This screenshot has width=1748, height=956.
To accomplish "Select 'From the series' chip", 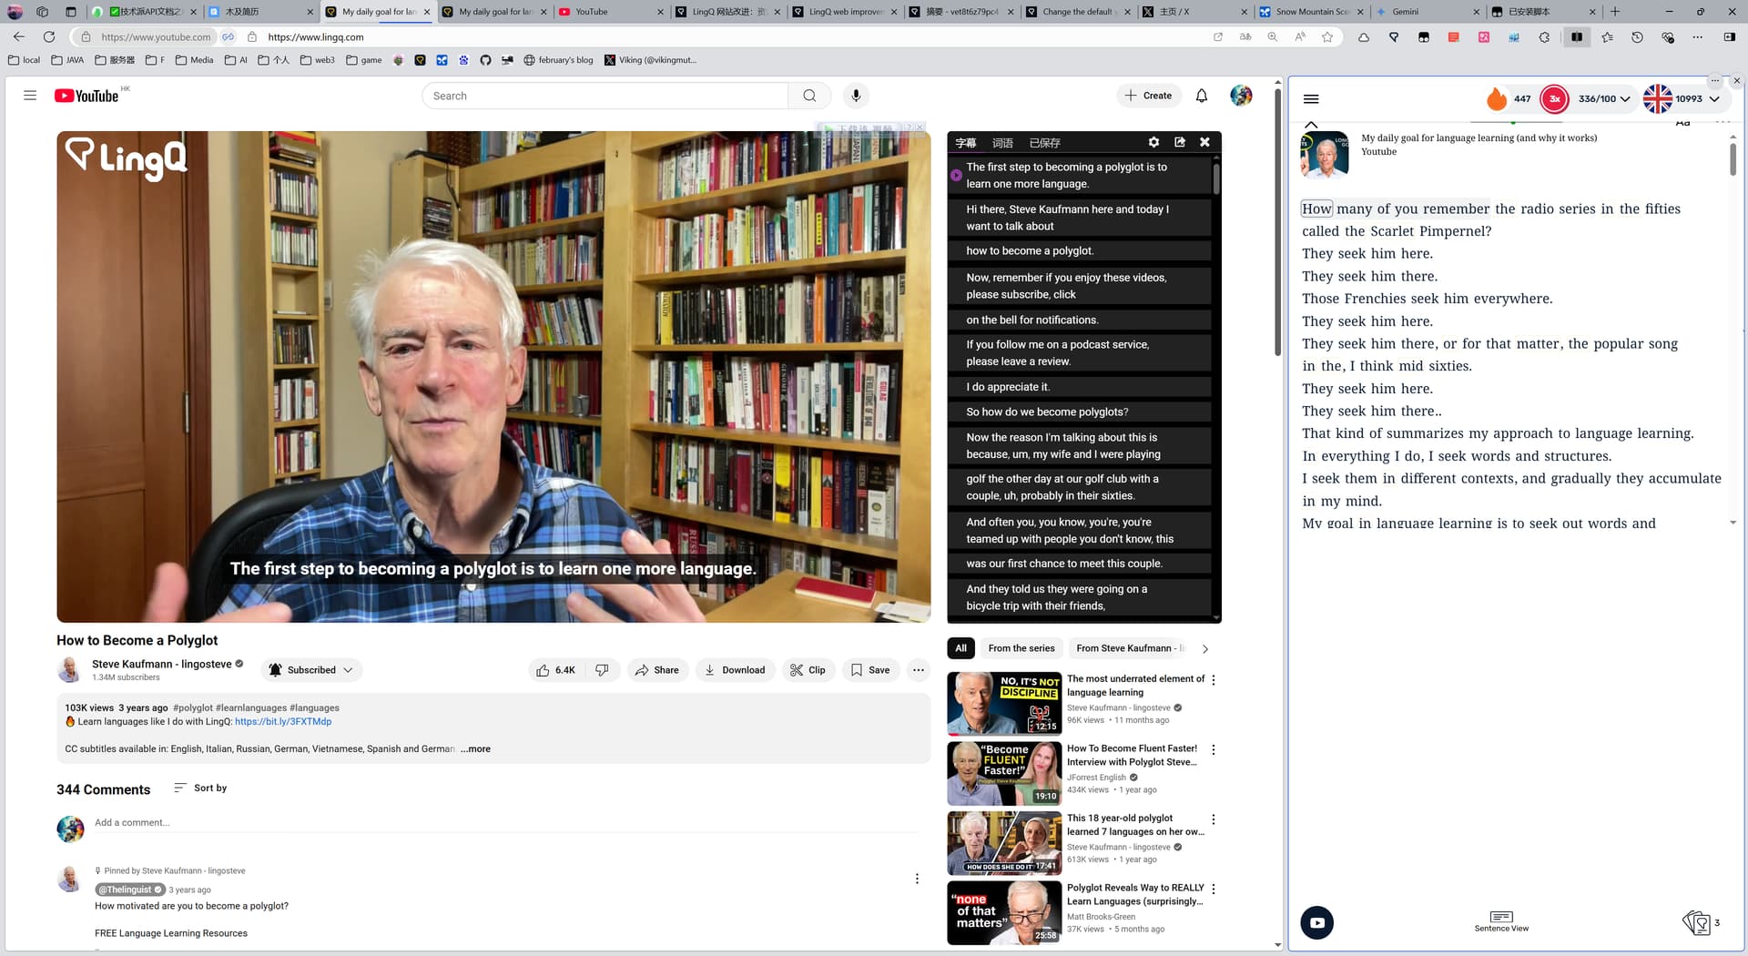I will (x=1021, y=648).
